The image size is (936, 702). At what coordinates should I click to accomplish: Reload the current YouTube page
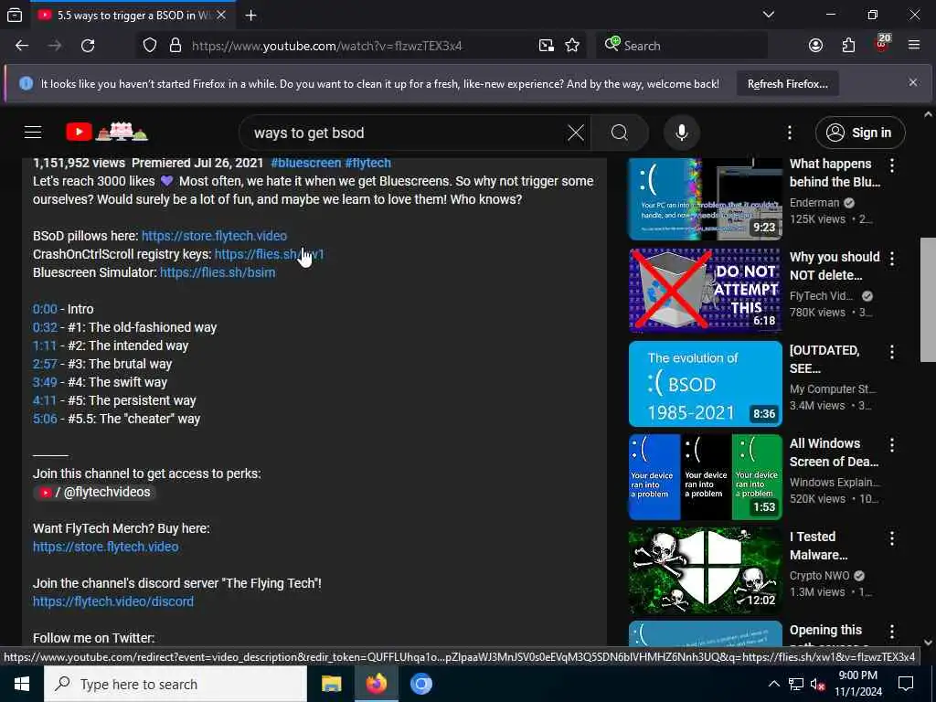(x=88, y=46)
